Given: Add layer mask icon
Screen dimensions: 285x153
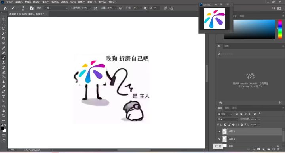Looking at the screenshot, I should pyautogui.click(x=258, y=149).
